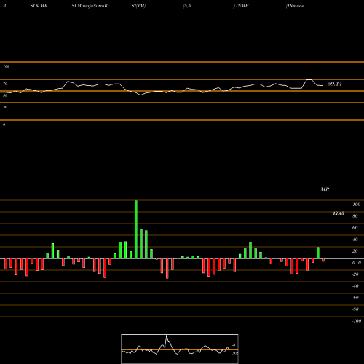The width and height of the screenshot is (364, 364).
Task: Click the -23 value in mini chart
Action: [235, 354]
